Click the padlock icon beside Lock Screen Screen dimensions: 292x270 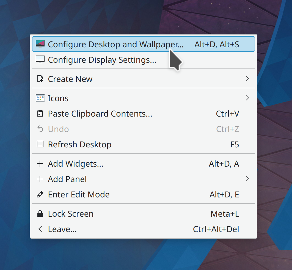(x=40, y=214)
